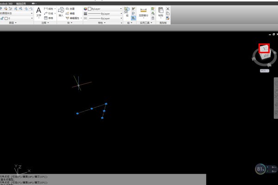
Task: Expand the 特性 (Properties) panel
Action: pyautogui.click(x=103, y=23)
